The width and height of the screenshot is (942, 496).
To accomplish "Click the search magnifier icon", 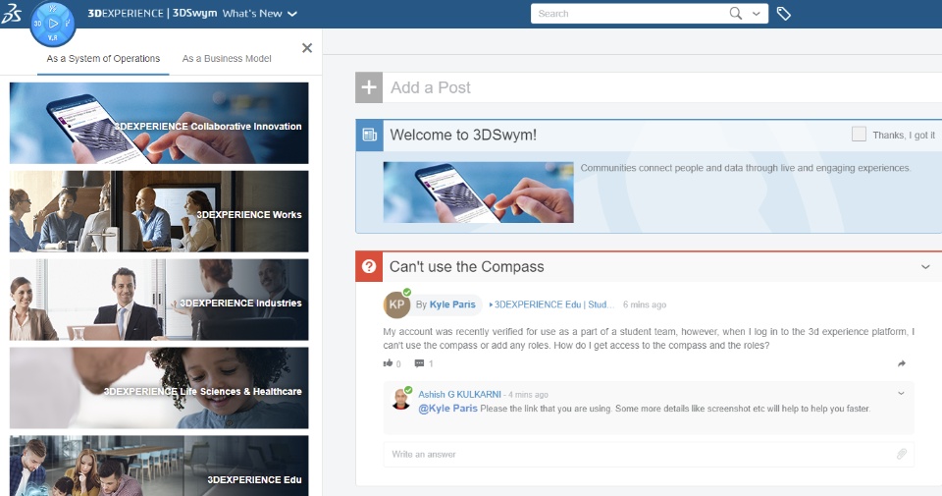I will point(735,13).
